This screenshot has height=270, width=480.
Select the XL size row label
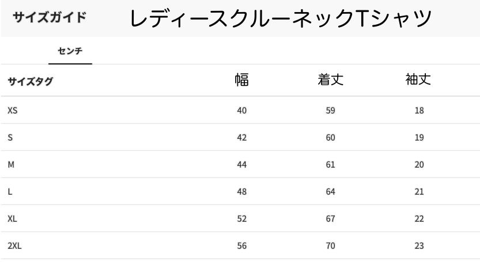pos(12,219)
